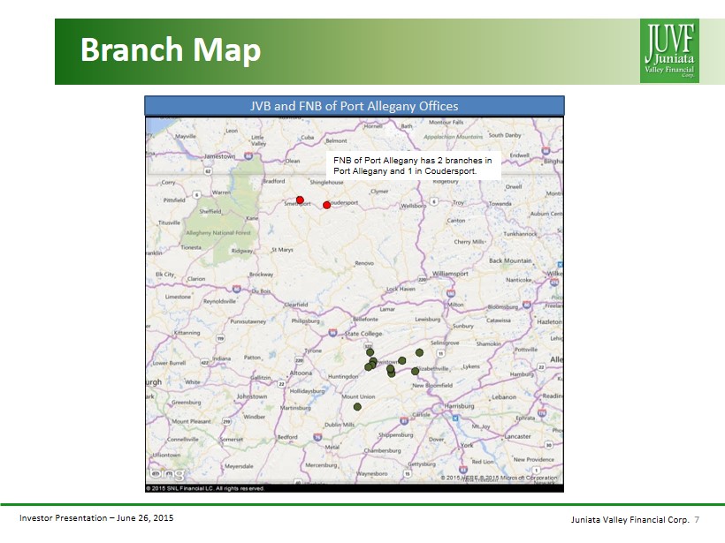Click the "Renovo" map label

pos(364,263)
